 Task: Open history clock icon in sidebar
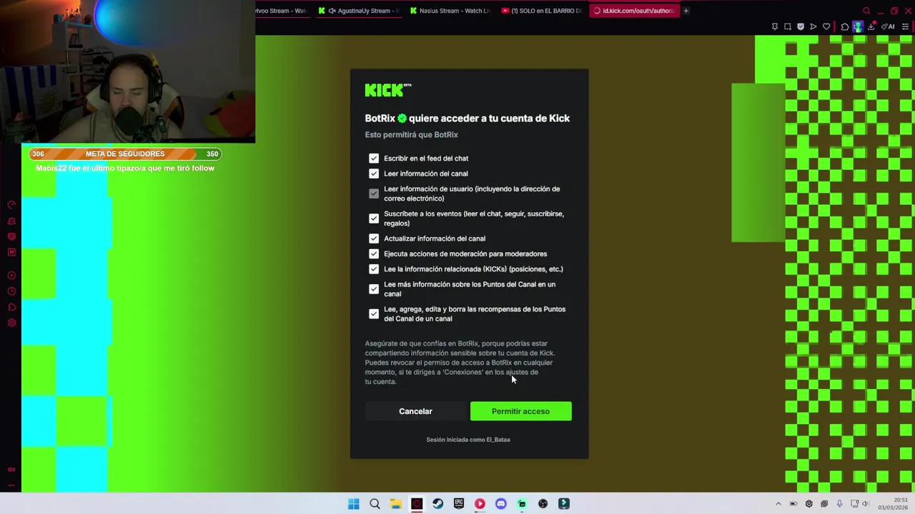pyautogui.click(x=11, y=291)
